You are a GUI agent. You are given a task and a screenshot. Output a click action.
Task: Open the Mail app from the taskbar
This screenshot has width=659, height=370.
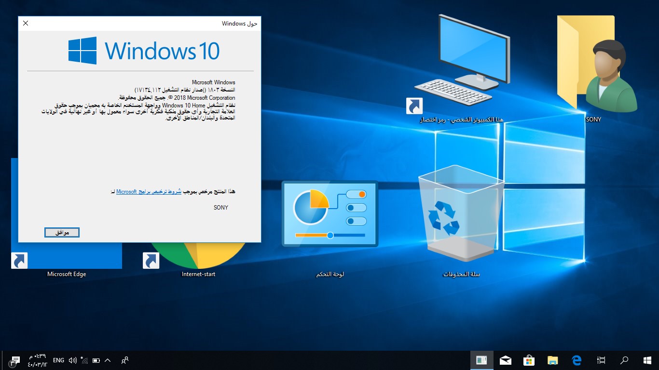tap(506, 360)
